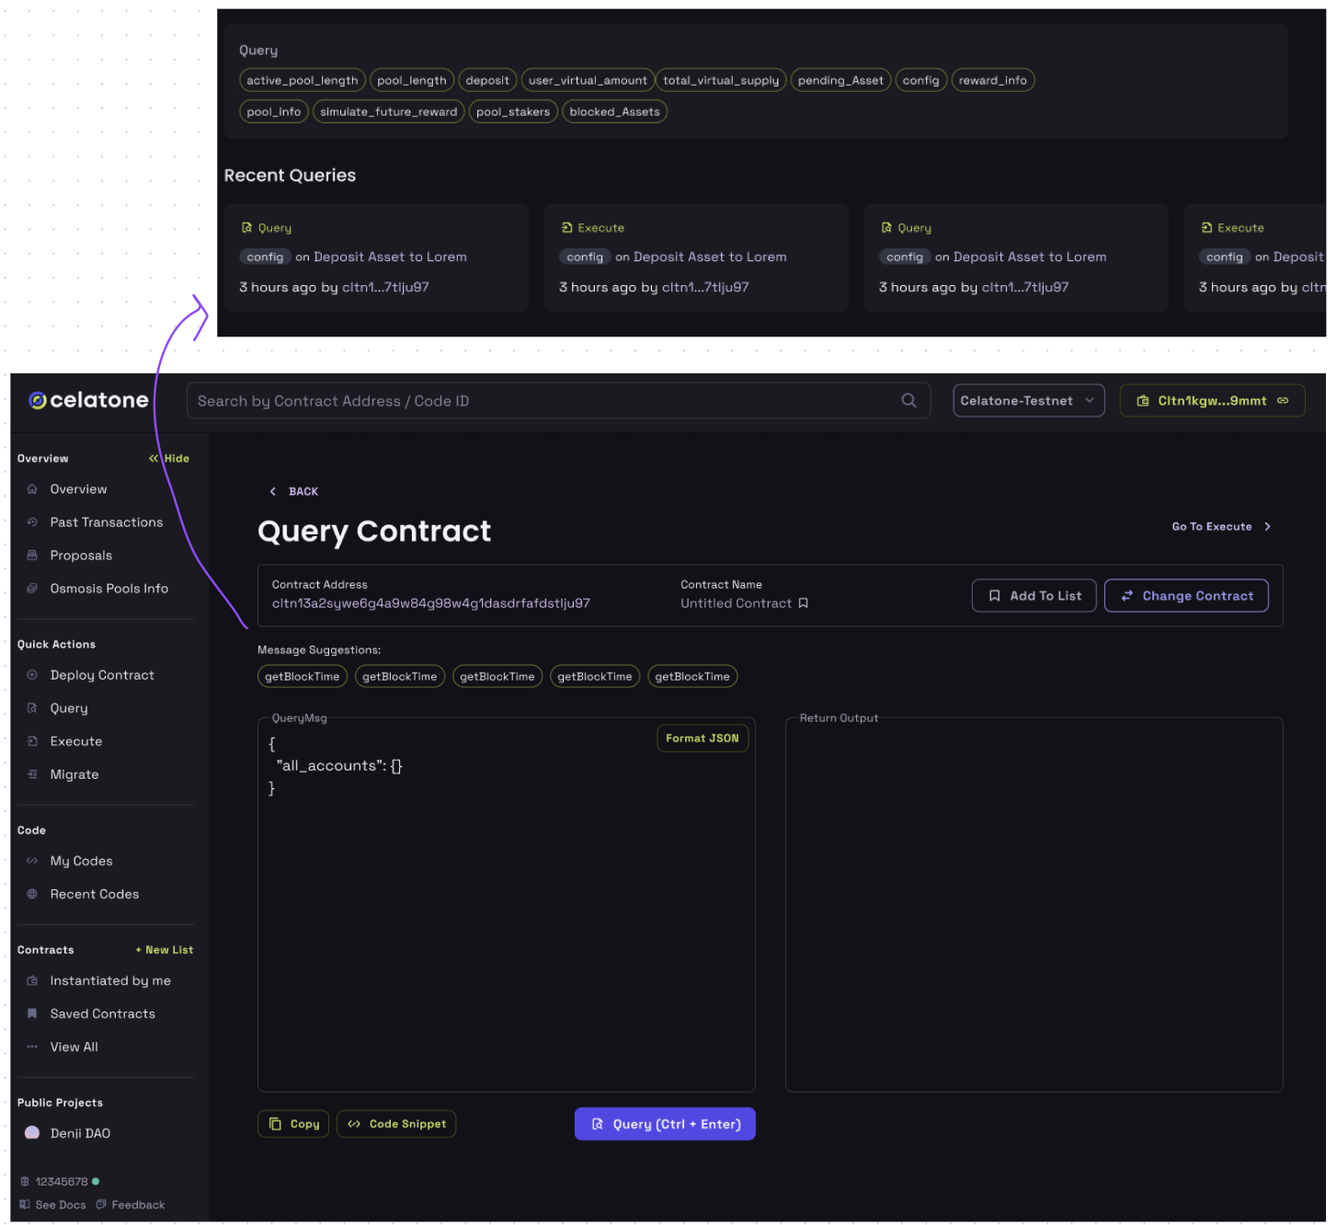Open the Overview sidebar item
Screen dimensions: 1337x1225
(x=78, y=489)
